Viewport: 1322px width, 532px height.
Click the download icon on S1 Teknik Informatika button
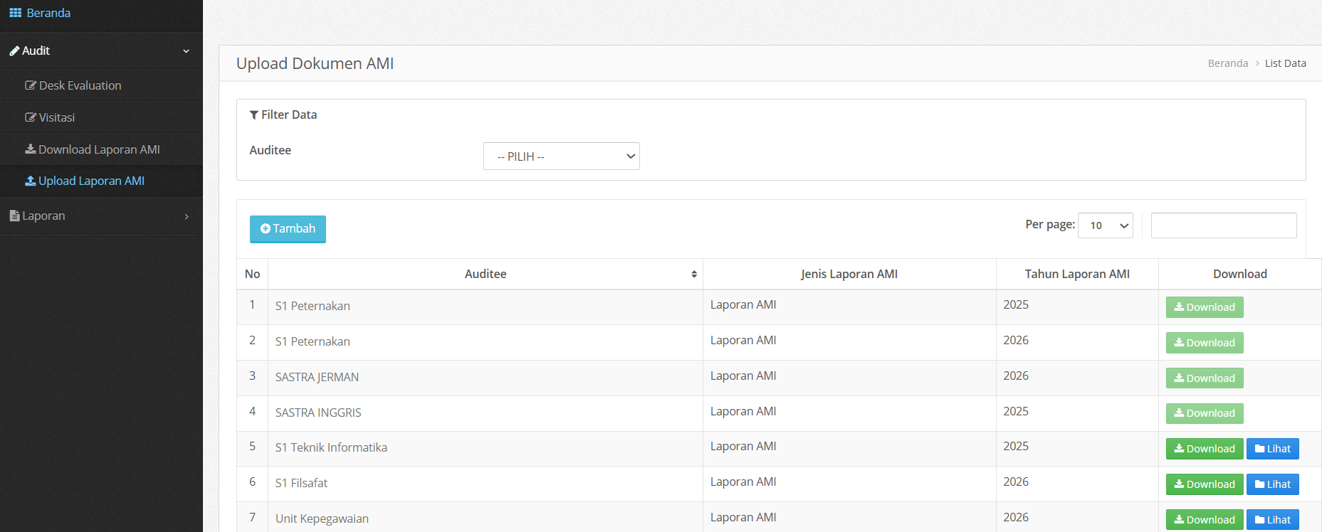coord(1179,449)
